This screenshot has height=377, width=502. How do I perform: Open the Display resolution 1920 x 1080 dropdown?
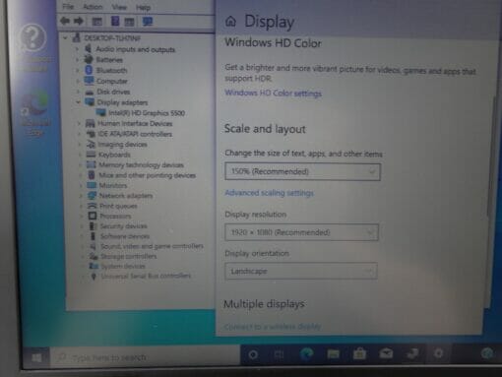point(301,232)
